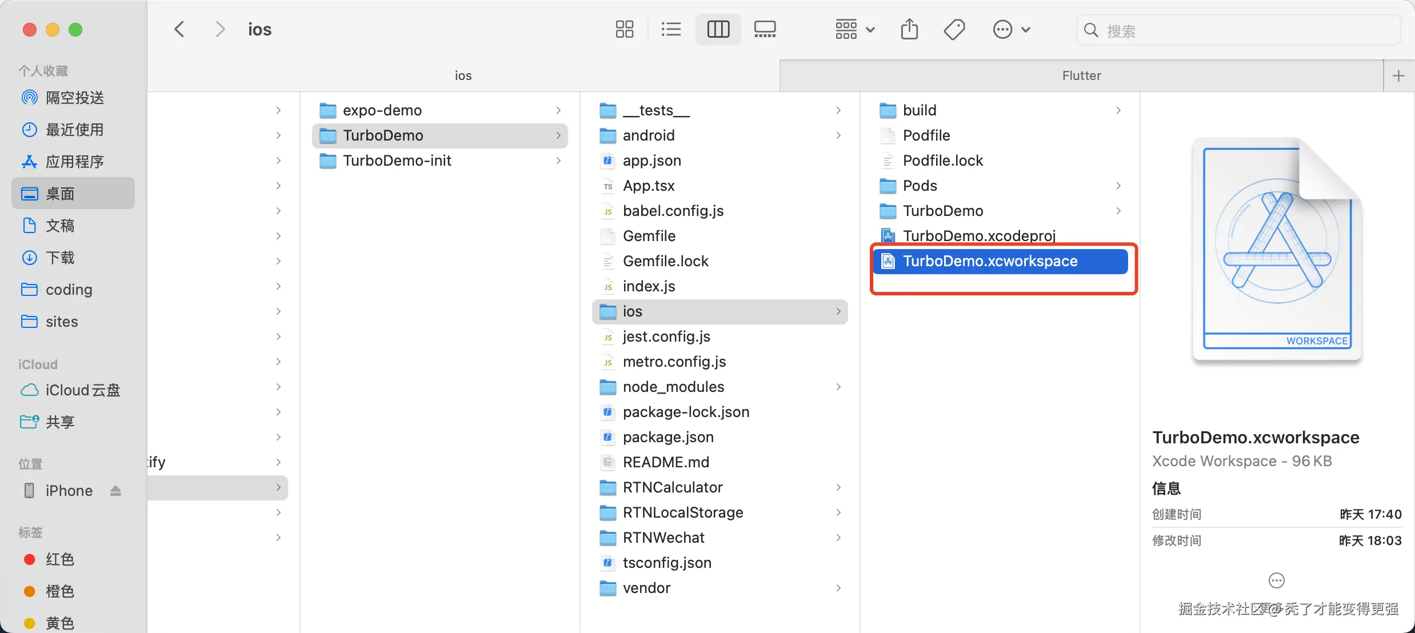
Task: Select babel.config.js file
Action: (x=720, y=211)
